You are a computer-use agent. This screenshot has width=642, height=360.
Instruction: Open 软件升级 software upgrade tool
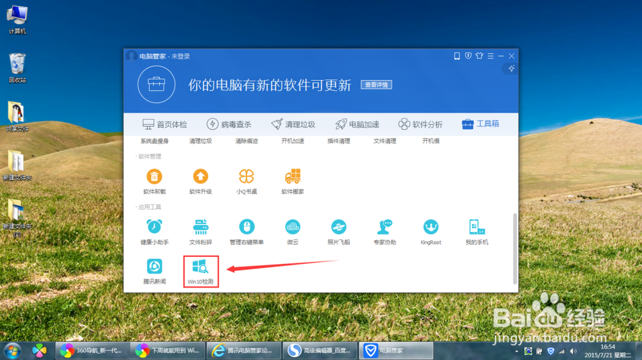(200, 181)
